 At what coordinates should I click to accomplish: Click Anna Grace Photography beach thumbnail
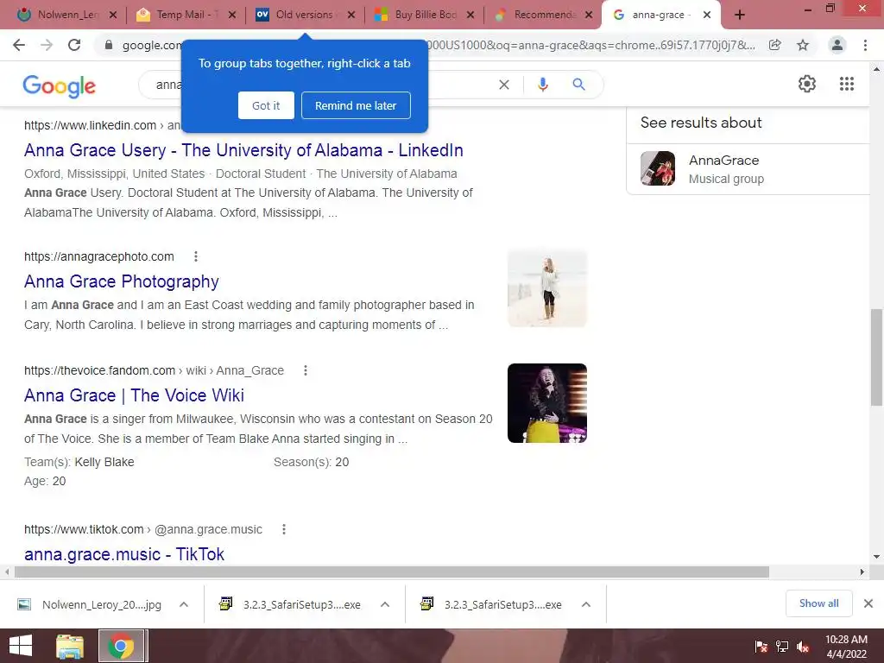point(546,288)
